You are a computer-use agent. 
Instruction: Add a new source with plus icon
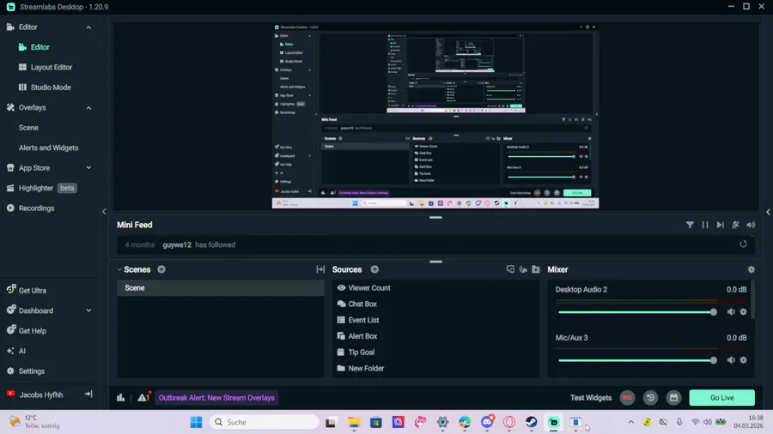(x=374, y=269)
